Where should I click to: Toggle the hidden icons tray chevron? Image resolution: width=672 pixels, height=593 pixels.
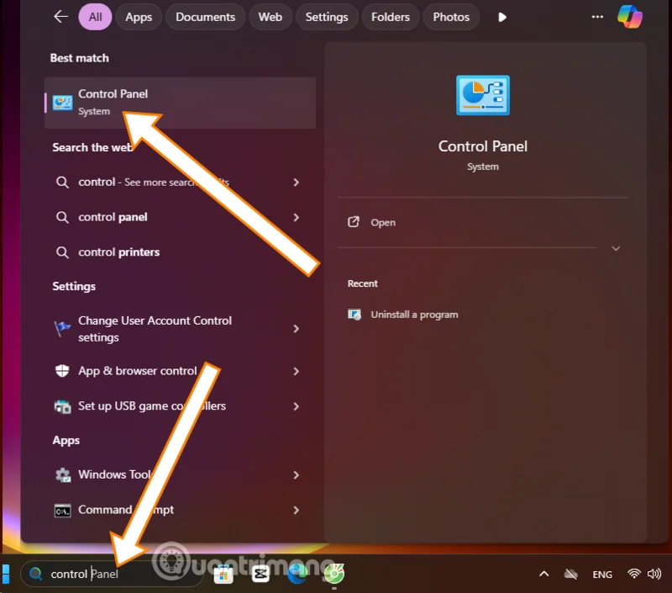click(543, 574)
